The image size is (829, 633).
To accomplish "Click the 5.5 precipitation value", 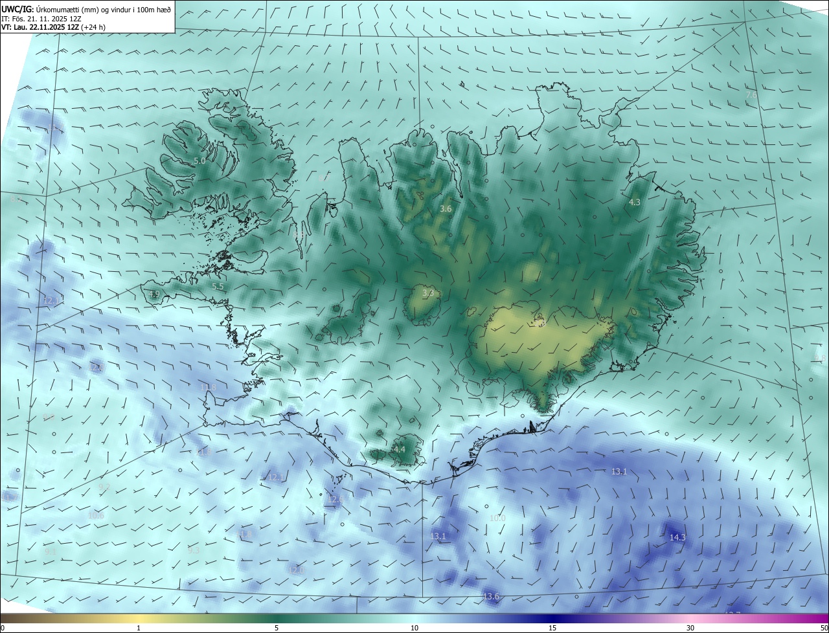I will tap(218, 286).
